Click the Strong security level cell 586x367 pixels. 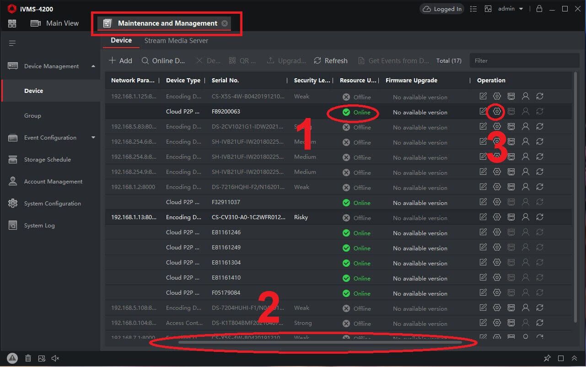[303, 323]
